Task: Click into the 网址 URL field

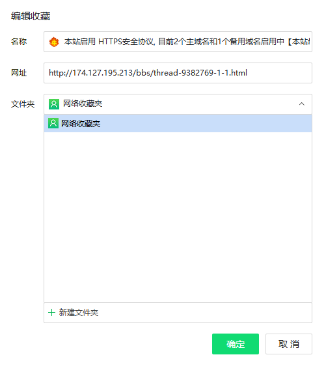Action: pos(178,73)
